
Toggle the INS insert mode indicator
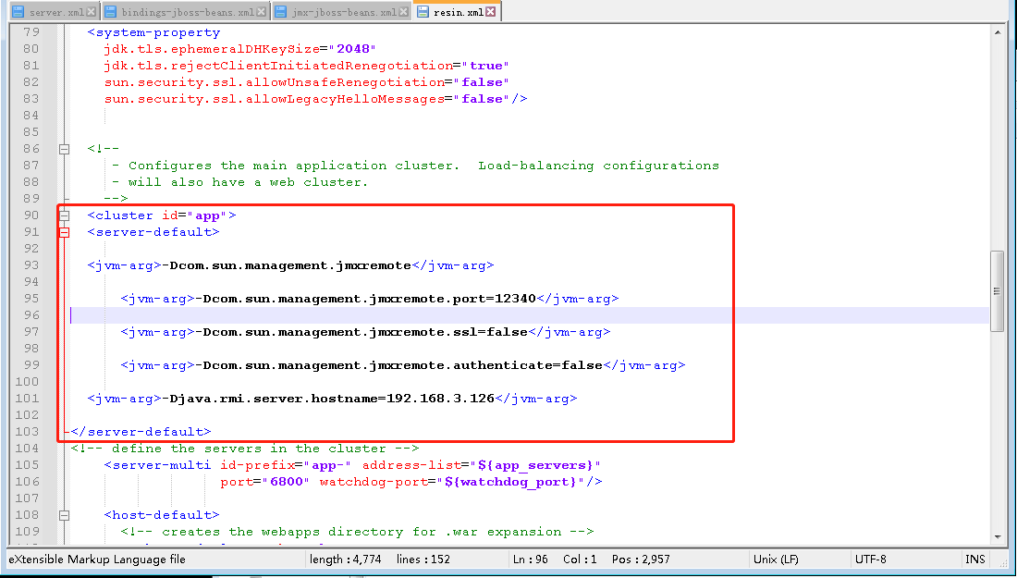point(974,560)
